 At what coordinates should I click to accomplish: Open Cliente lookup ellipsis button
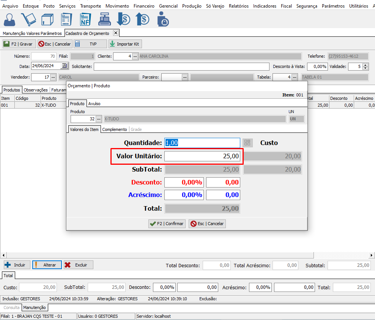135,56
